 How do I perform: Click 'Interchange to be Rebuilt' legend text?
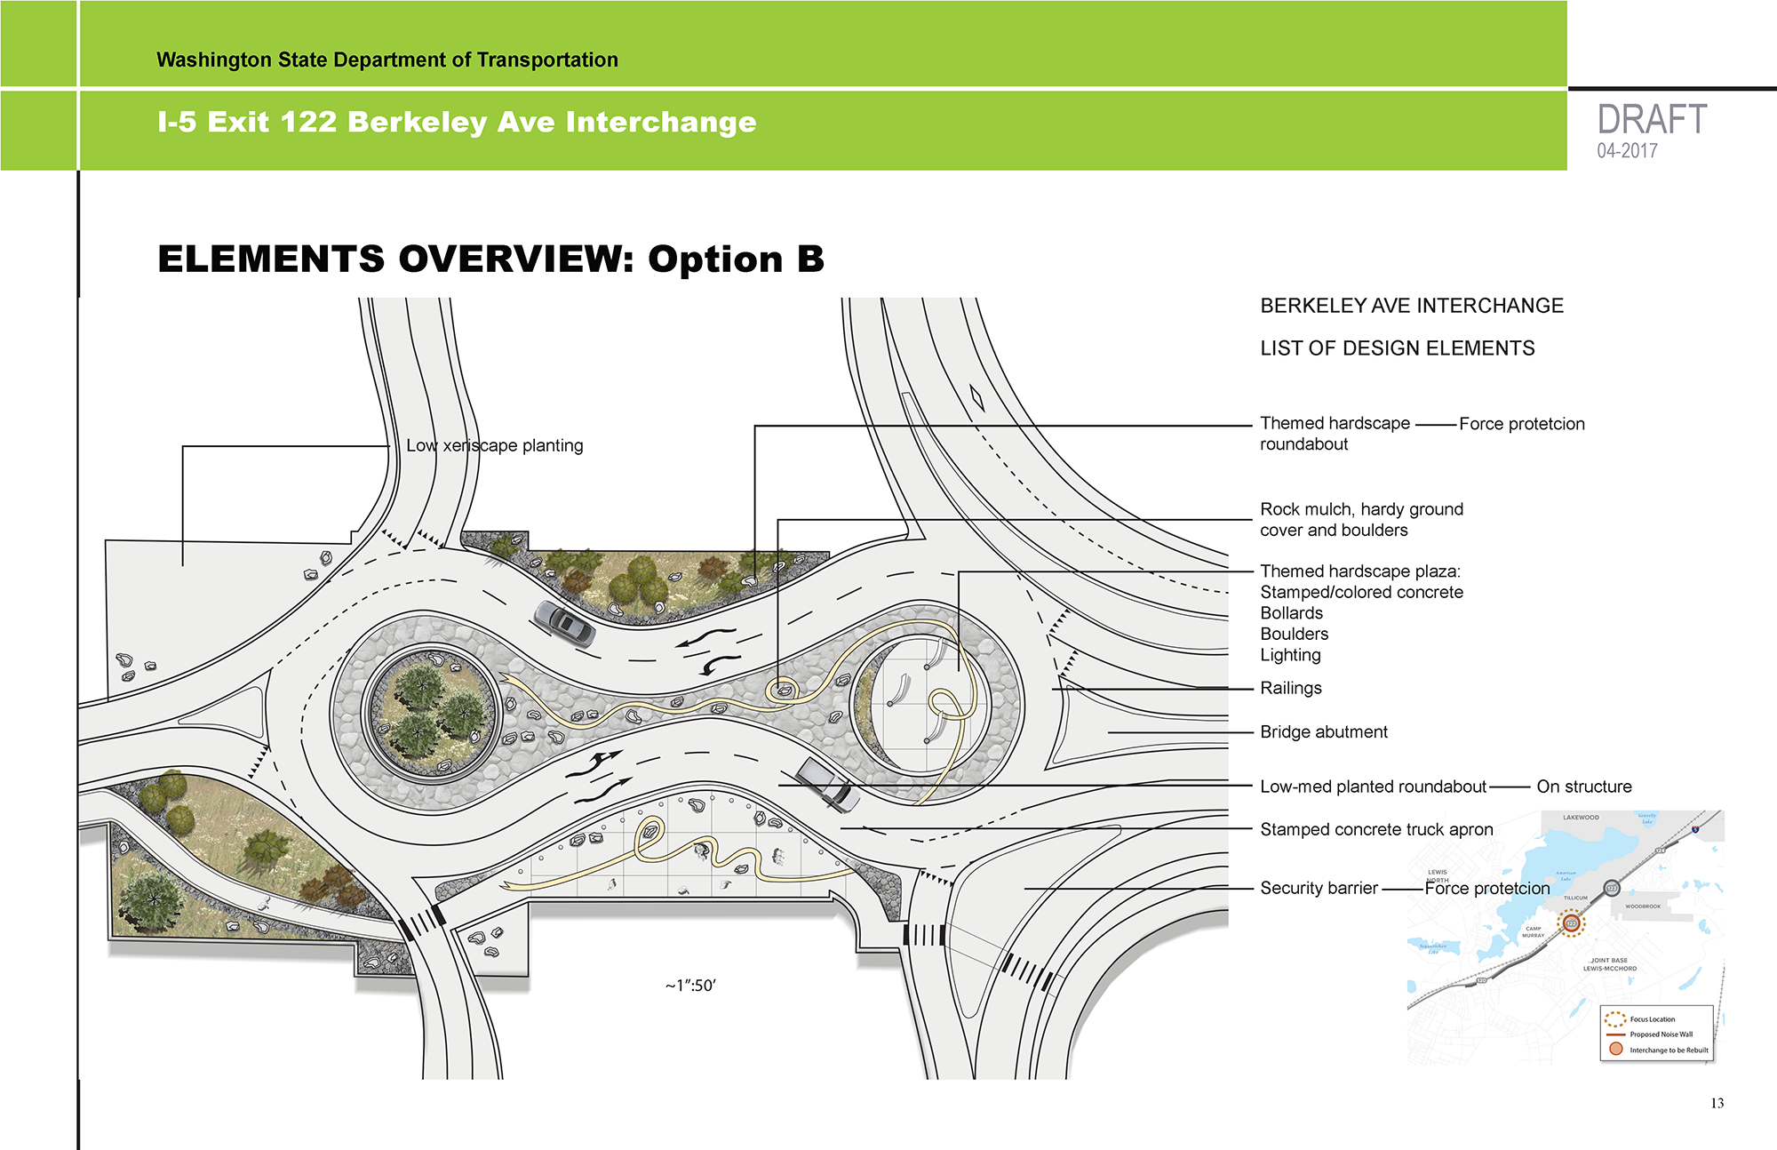(x=1669, y=1050)
